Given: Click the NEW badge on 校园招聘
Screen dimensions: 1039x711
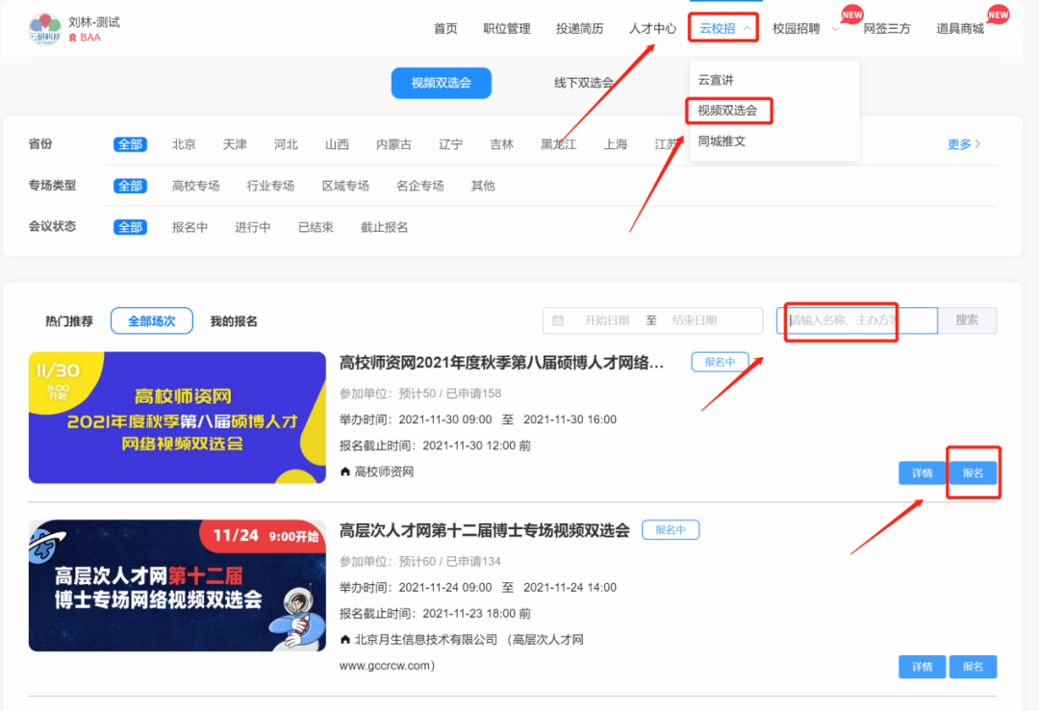Looking at the screenshot, I should click(852, 14).
